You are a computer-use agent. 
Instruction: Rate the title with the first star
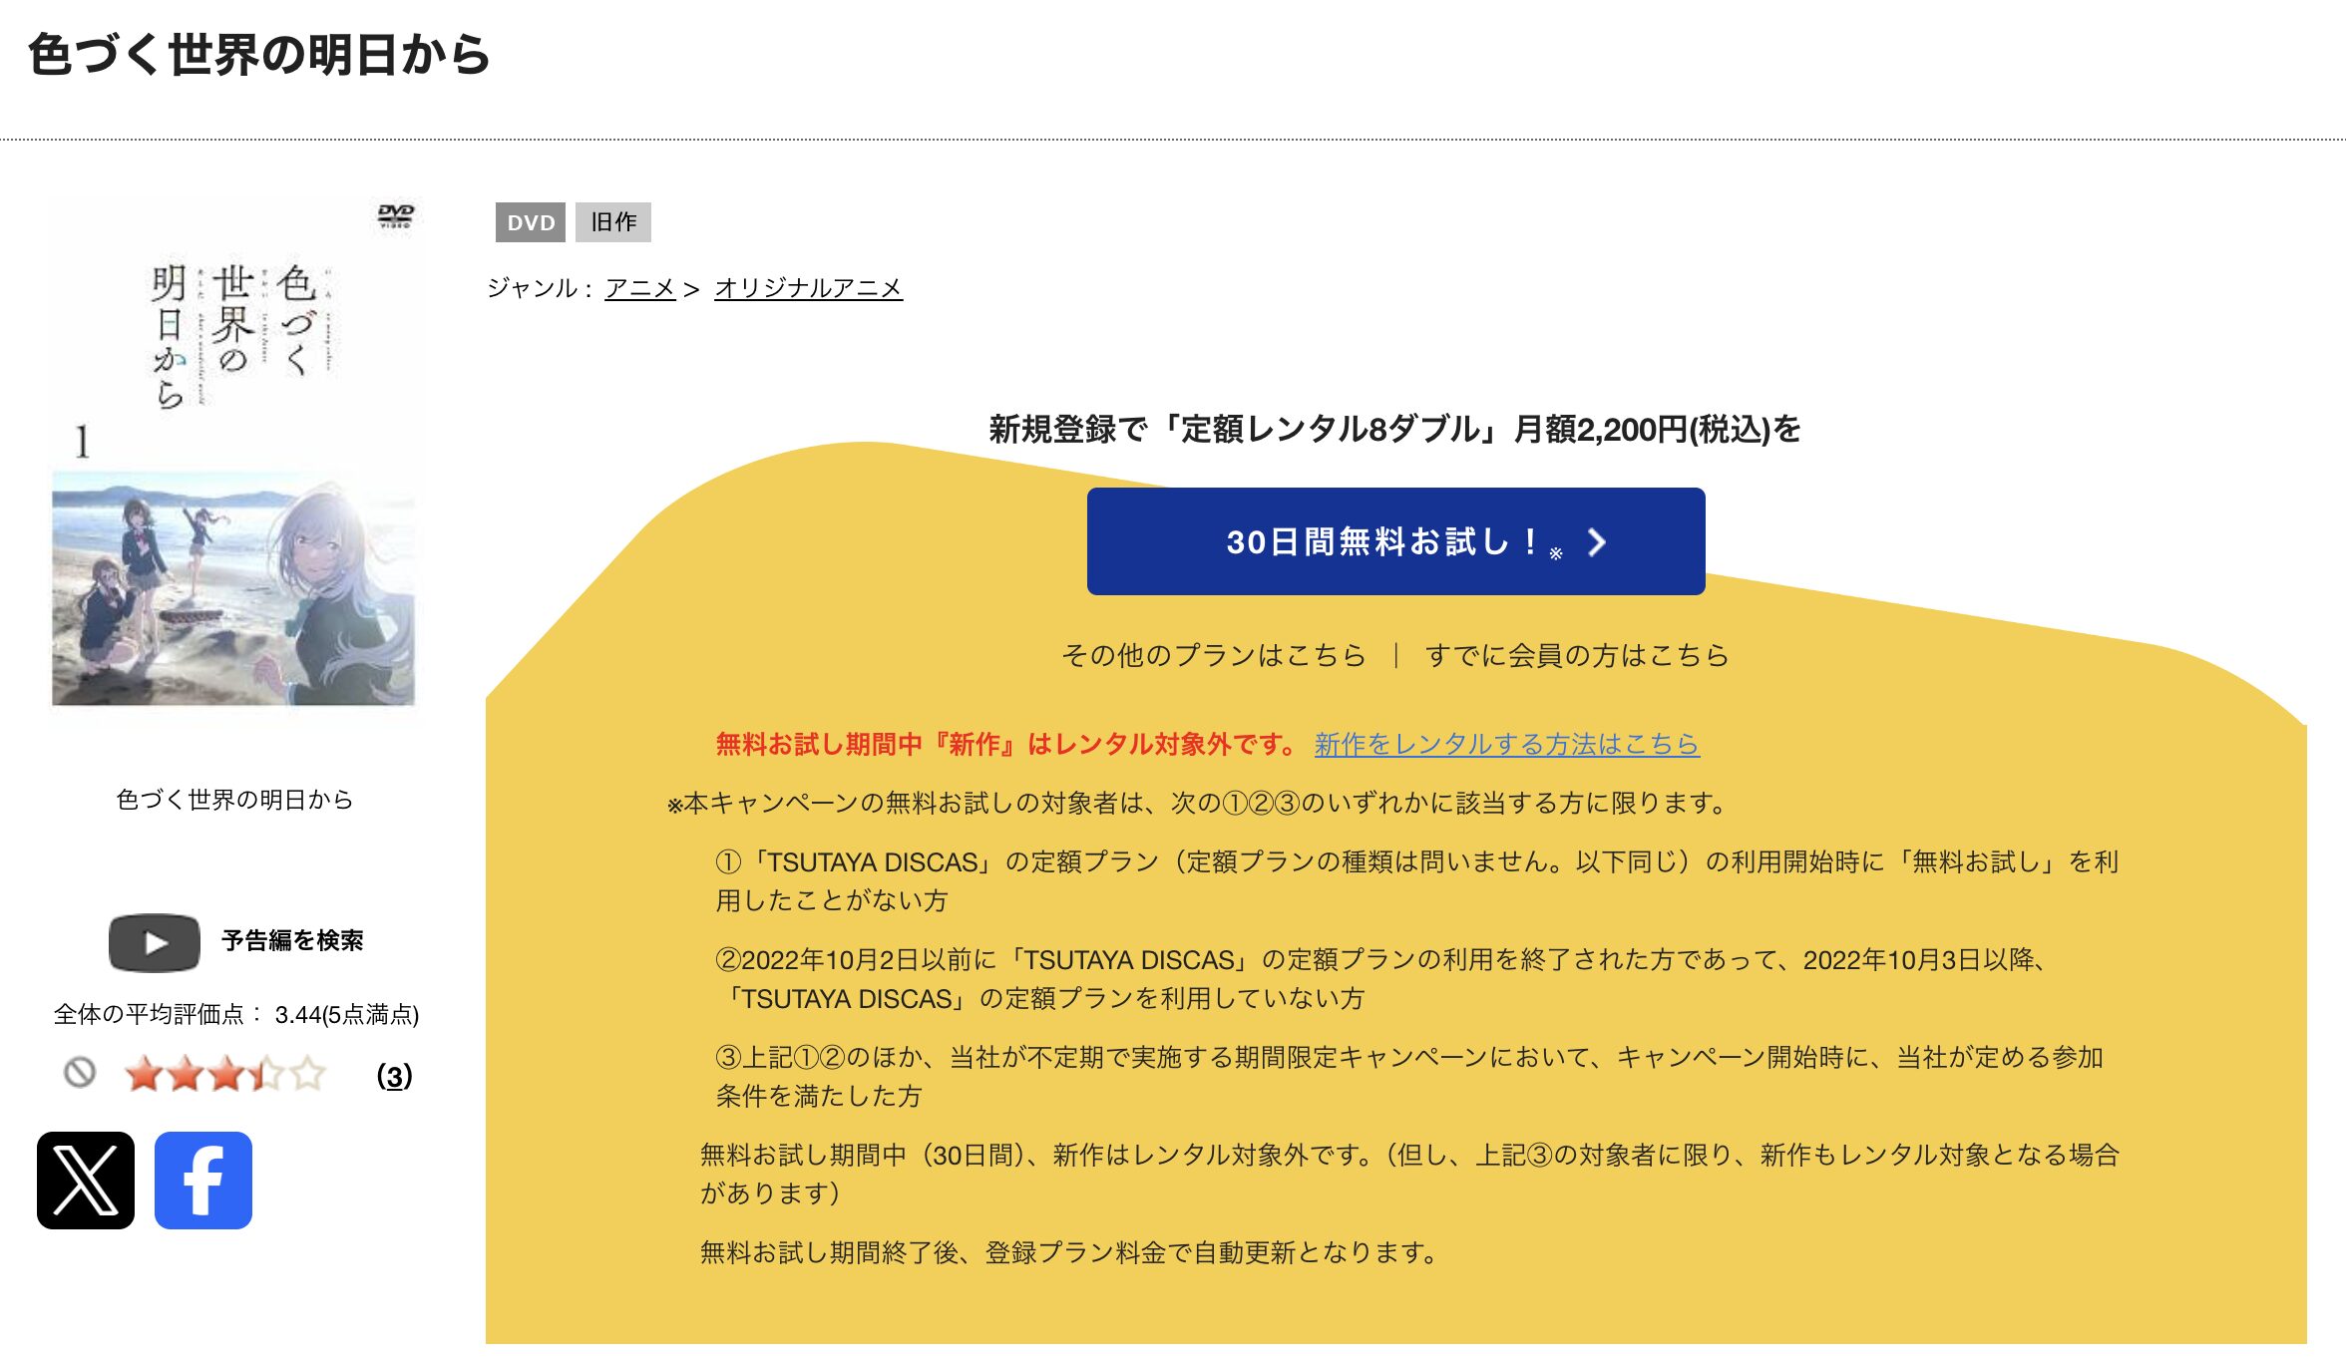pos(145,1074)
